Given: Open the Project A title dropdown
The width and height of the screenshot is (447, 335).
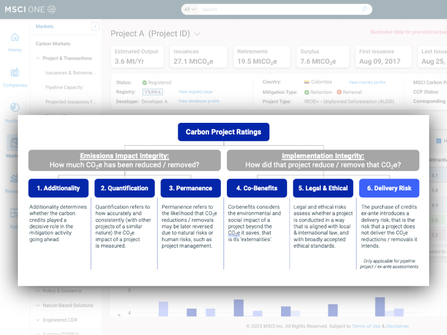Looking at the screenshot, I should click(197, 34).
